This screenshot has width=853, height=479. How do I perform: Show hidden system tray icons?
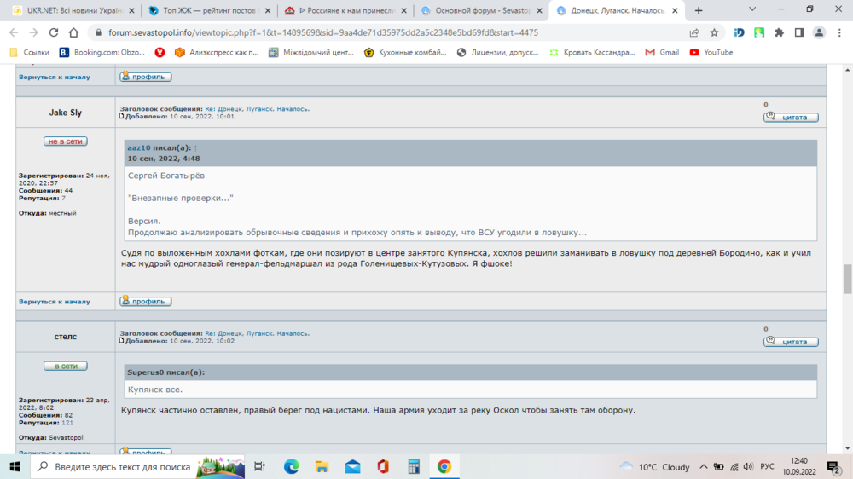pyautogui.click(x=704, y=466)
